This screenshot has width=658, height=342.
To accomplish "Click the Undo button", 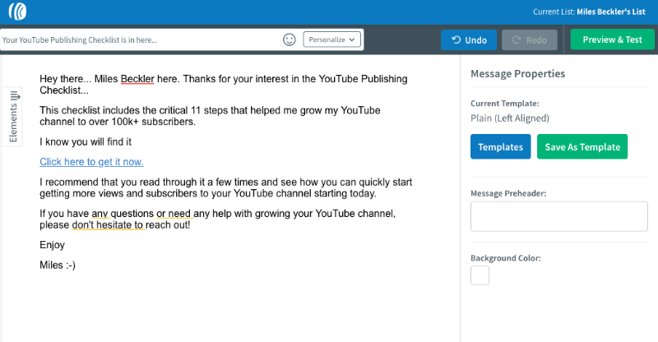I will pos(469,39).
